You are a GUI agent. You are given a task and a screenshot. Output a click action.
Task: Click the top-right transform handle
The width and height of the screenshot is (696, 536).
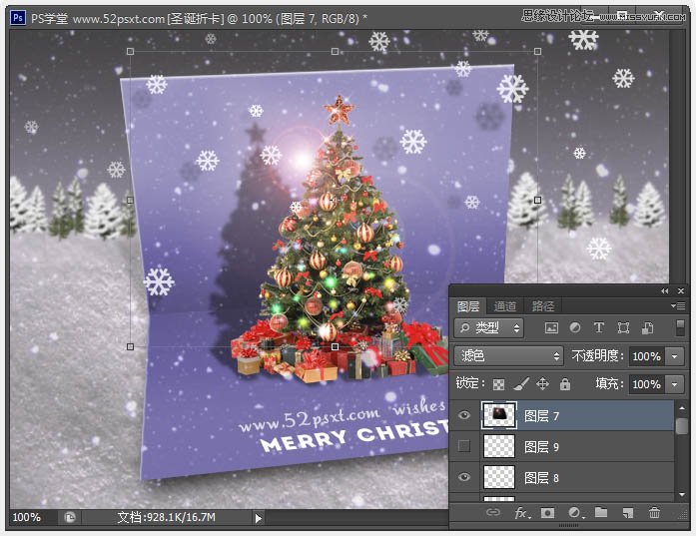pyautogui.click(x=537, y=52)
